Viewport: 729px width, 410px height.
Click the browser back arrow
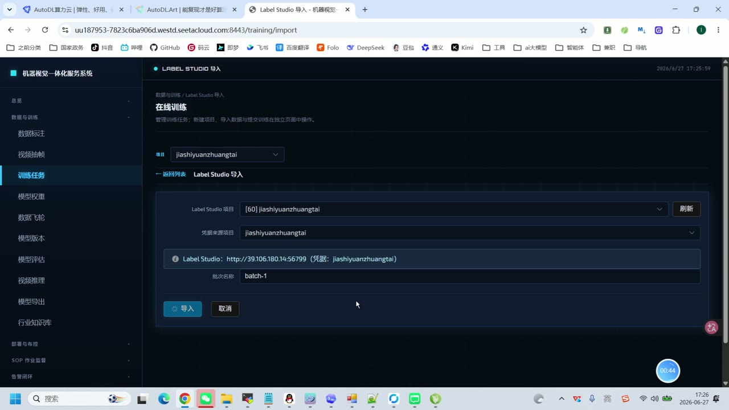pyautogui.click(x=11, y=30)
